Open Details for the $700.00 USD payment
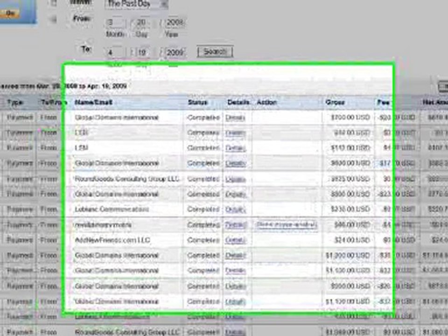 (235, 118)
